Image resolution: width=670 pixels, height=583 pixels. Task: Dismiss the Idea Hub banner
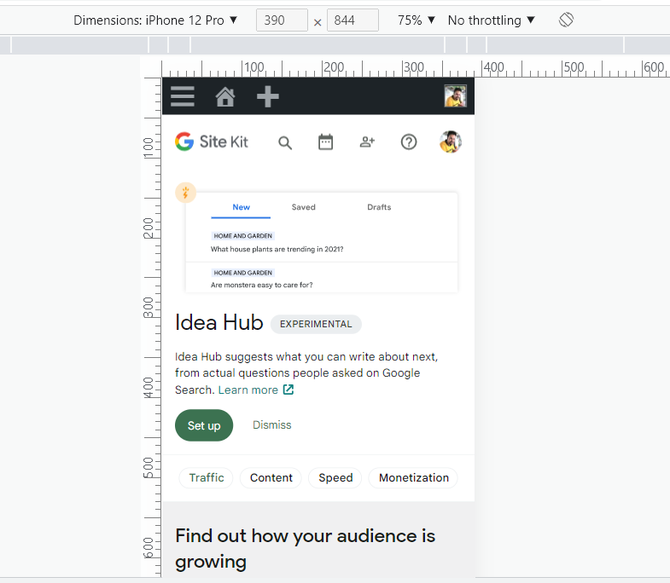tap(271, 425)
